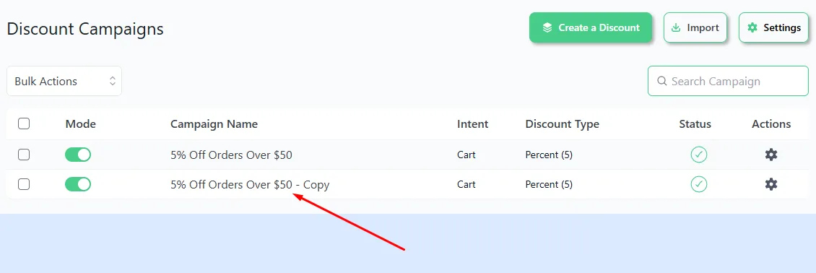Click the search magnifier icon
The width and height of the screenshot is (816, 273).
(x=662, y=81)
